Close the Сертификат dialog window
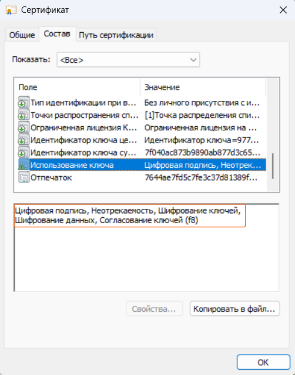The height and width of the screenshot is (375, 295). coord(283,10)
